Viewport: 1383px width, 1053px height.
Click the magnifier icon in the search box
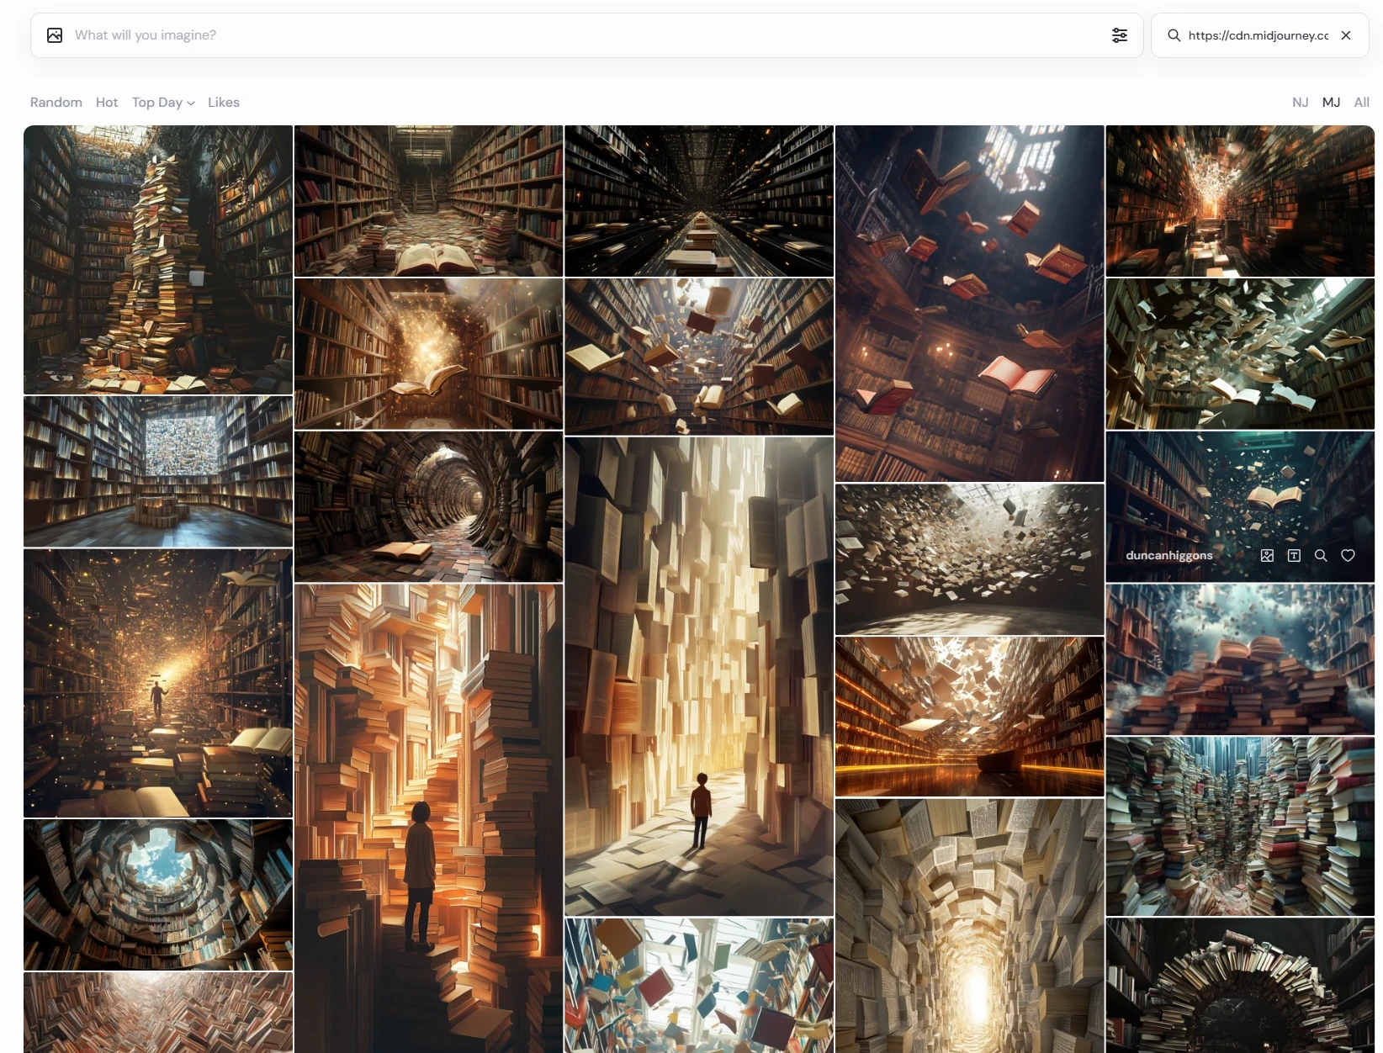tap(1174, 35)
